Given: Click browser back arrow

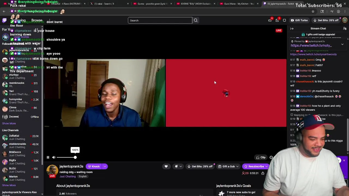Looking at the screenshot, I should [4, 11].
